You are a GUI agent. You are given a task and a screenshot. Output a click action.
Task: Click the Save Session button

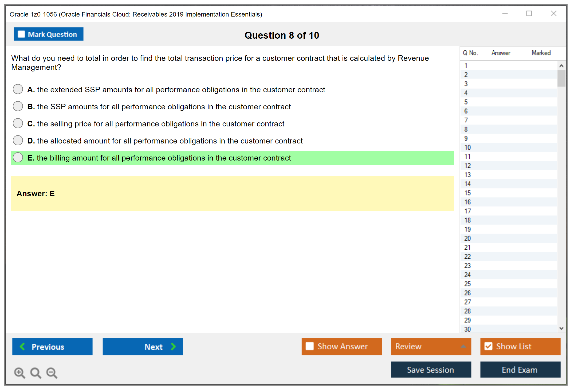431,370
